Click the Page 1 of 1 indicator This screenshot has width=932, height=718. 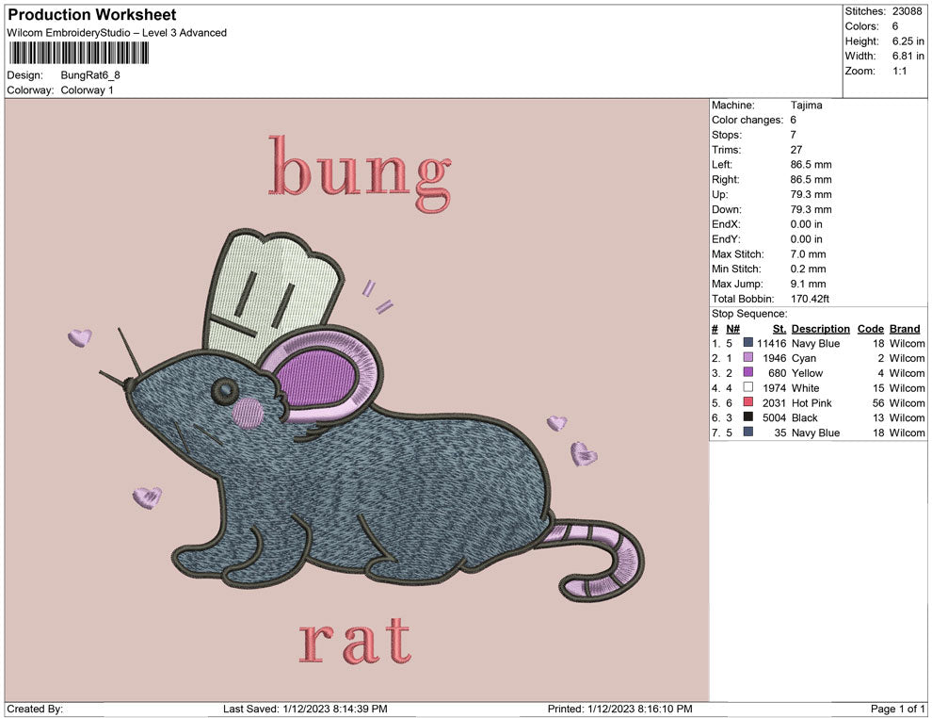click(x=898, y=709)
